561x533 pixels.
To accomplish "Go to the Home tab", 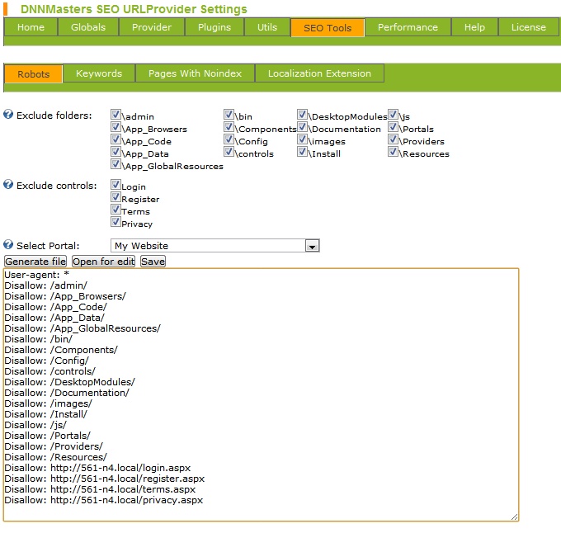I will pyautogui.click(x=31, y=27).
